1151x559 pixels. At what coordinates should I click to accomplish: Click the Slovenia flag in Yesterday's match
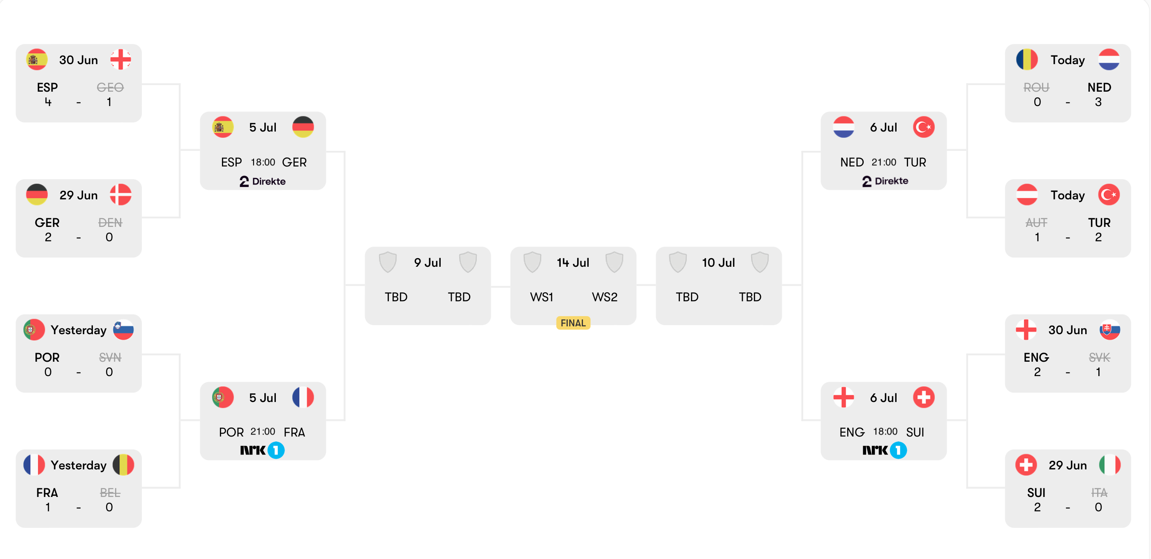pos(123,330)
